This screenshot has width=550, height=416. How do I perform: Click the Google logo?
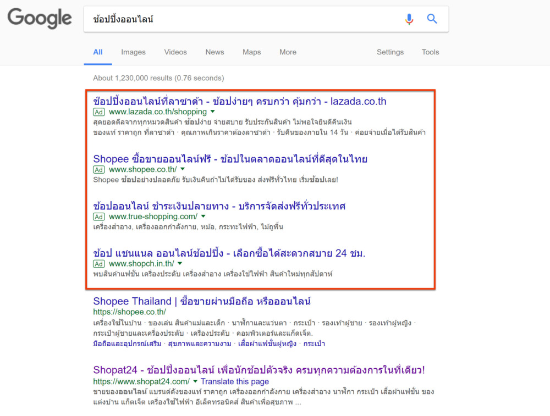pos(40,18)
